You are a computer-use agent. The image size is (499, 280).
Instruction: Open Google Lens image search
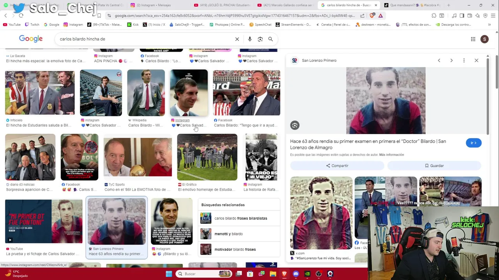260,39
